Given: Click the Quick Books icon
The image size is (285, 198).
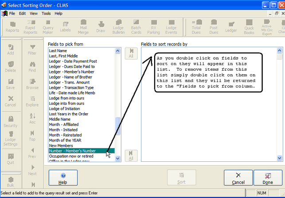Looking at the screenshot, I should coord(249,27).
